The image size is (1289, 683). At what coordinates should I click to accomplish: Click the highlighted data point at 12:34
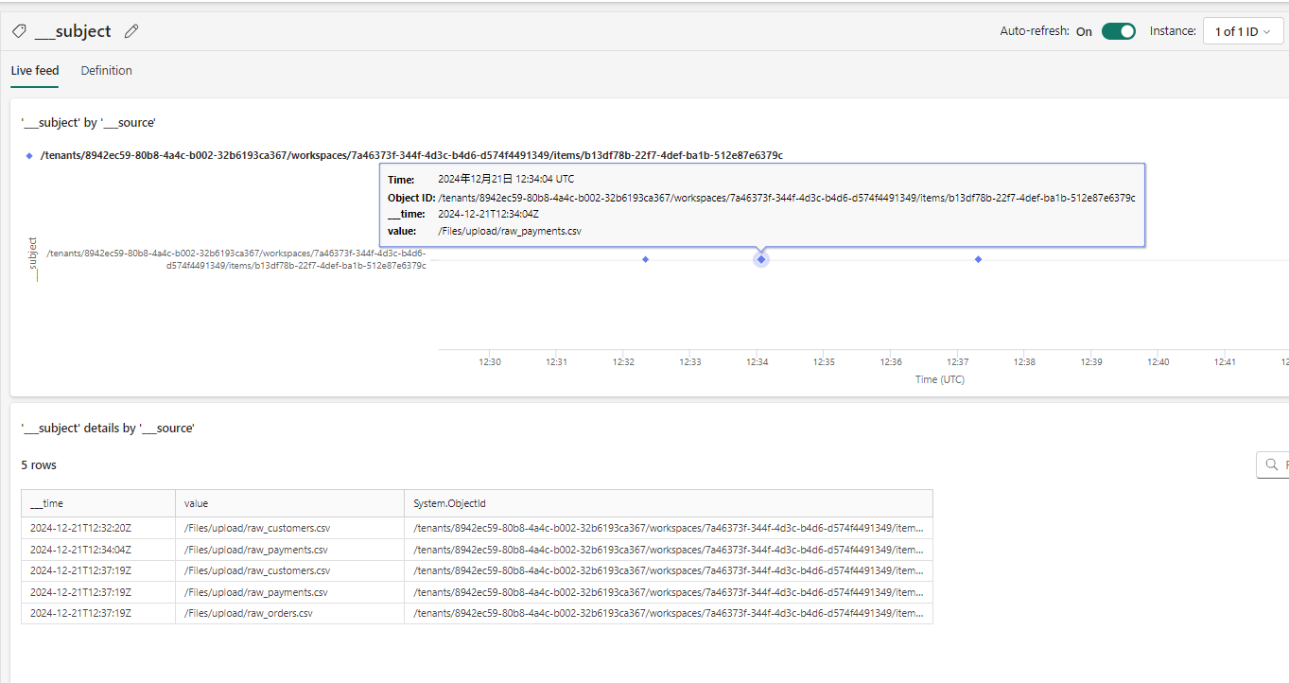click(x=761, y=259)
